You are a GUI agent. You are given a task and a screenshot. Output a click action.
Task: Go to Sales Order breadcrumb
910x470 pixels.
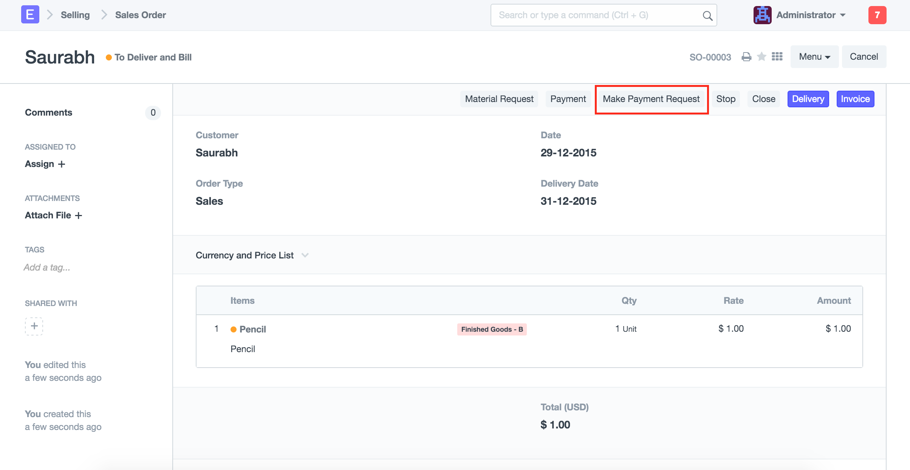140,15
